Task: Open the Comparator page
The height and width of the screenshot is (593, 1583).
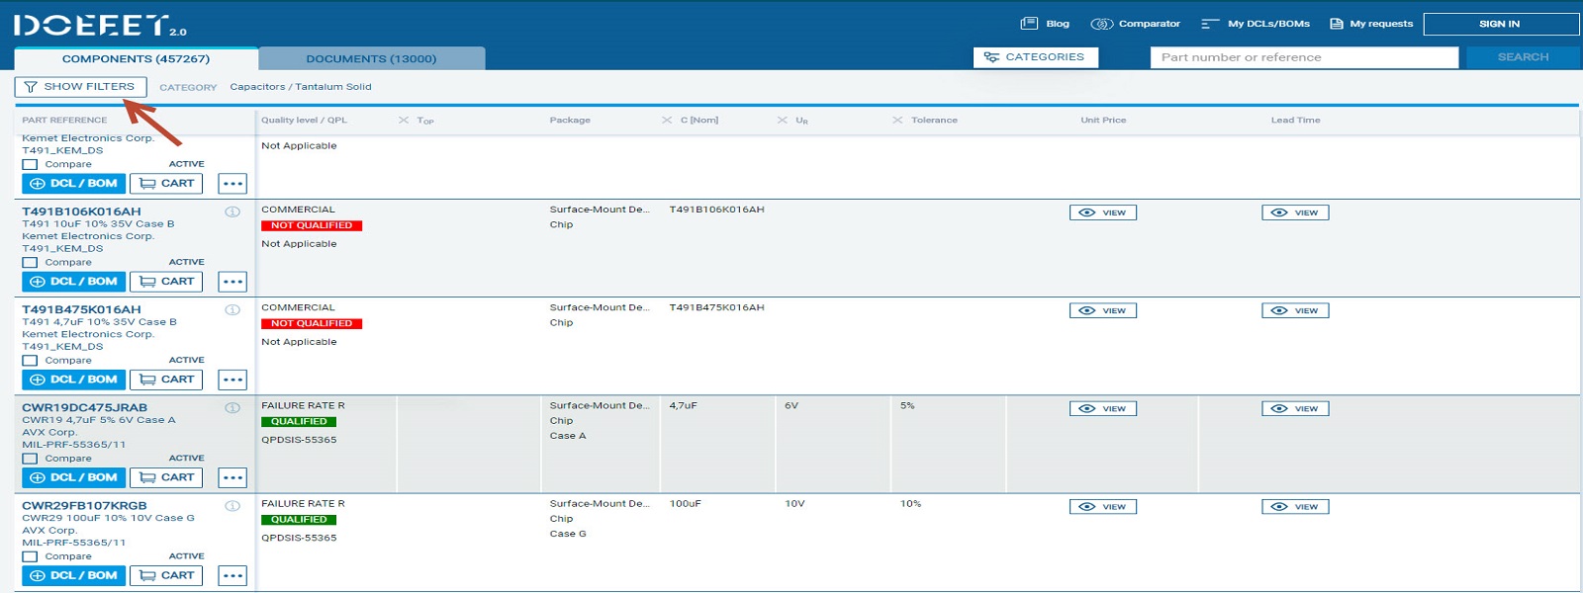Action: coord(1135,24)
